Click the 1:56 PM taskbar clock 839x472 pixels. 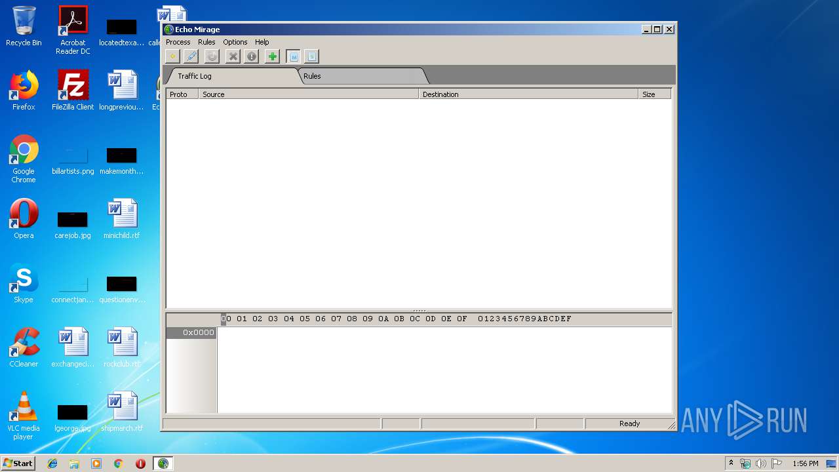806,463
